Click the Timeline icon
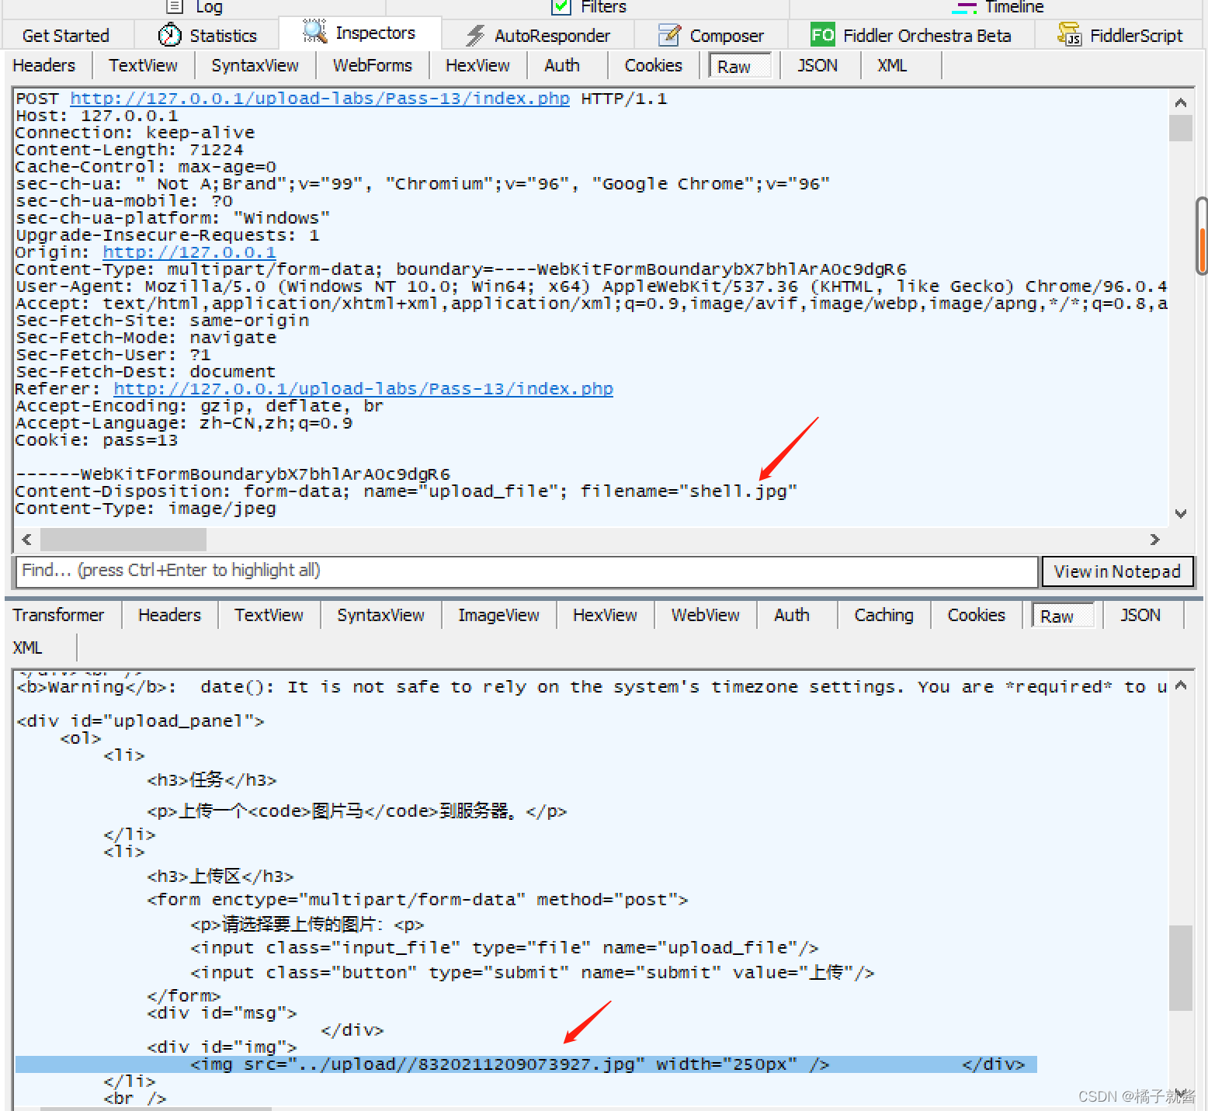This screenshot has height=1111, width=1208. (x=964, y=8)
